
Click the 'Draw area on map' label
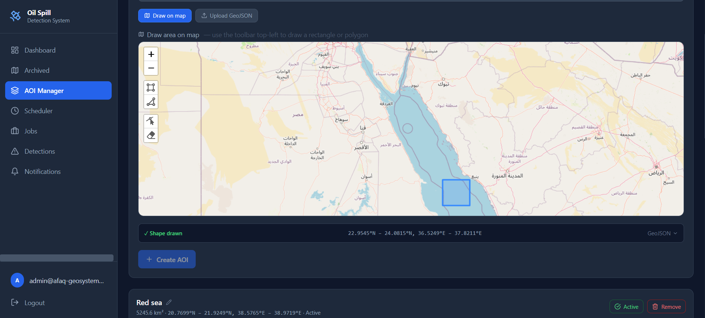pyautogui.click(x=173, y=35)
